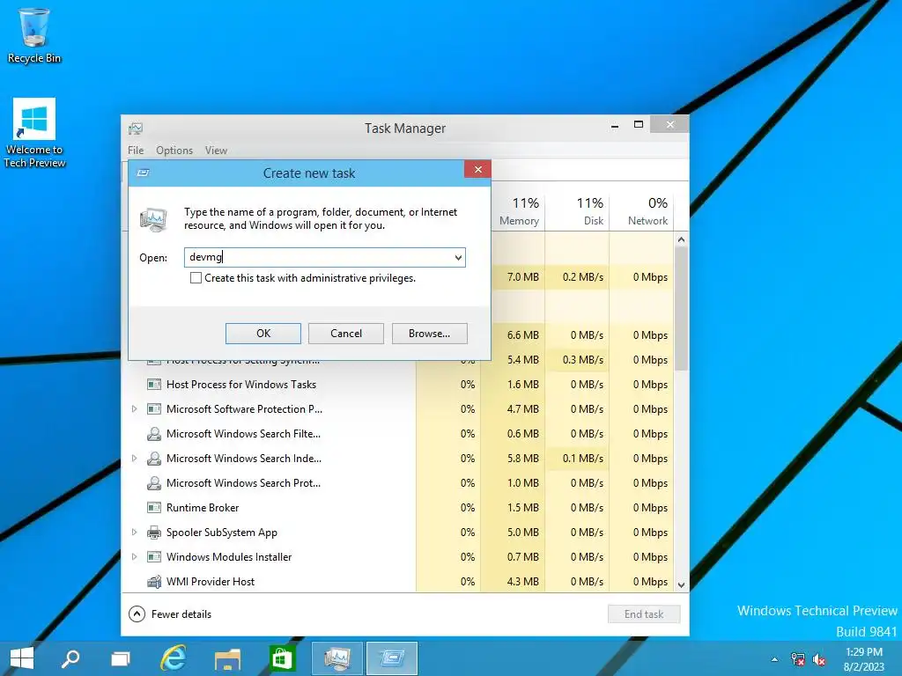
Task: Click the Browse... button
Action: [x=429, y=334]
